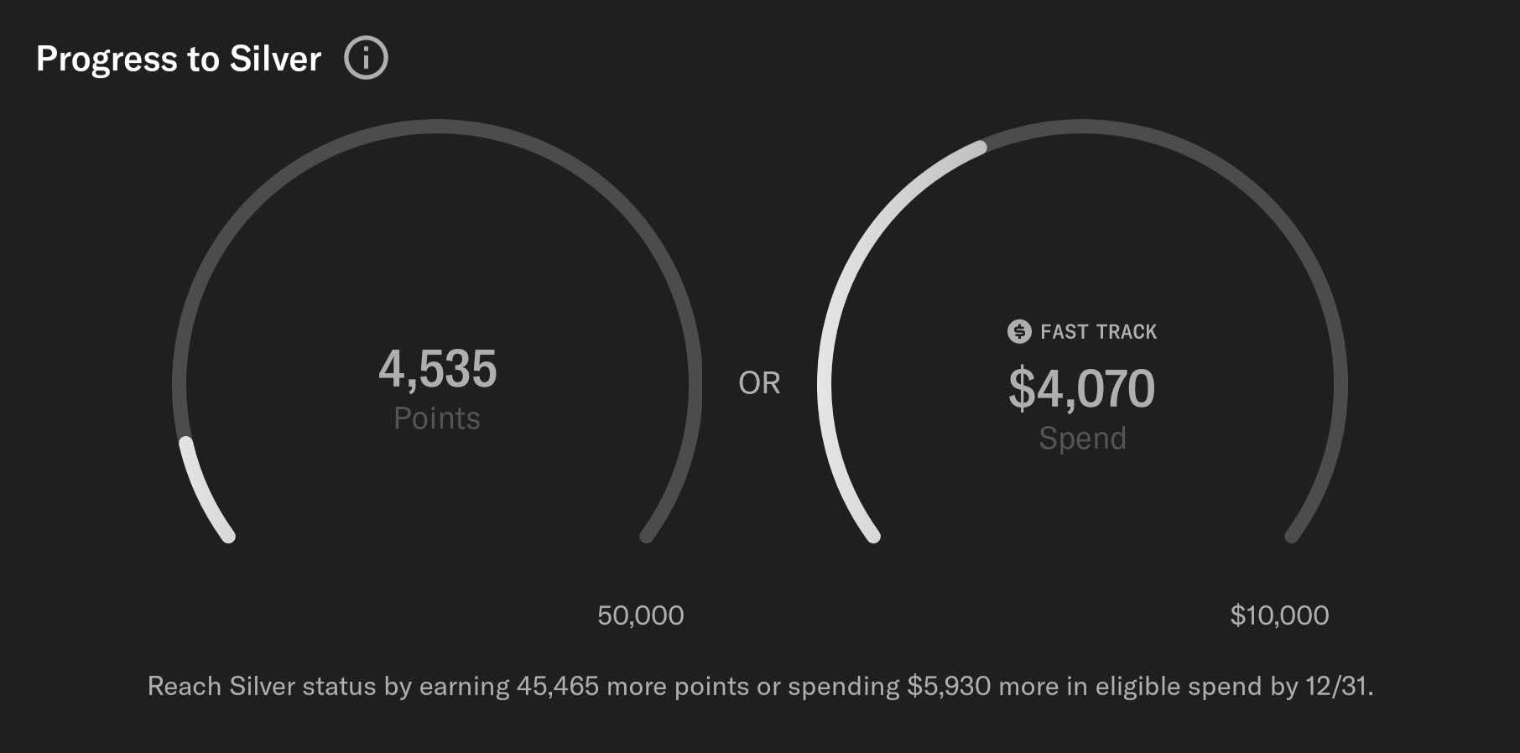The height and width of the screenshot is (753, 1520).
Task: Click the $4,070 spend amount
Action: click(x=1081, y=389)
